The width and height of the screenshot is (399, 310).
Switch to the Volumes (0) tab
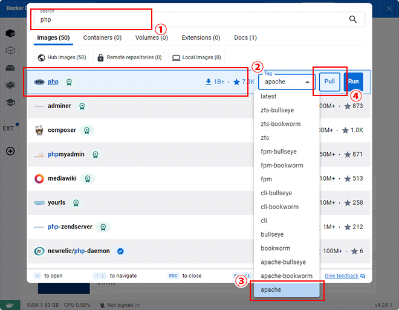pyautogui.click(x=151, y=38)
